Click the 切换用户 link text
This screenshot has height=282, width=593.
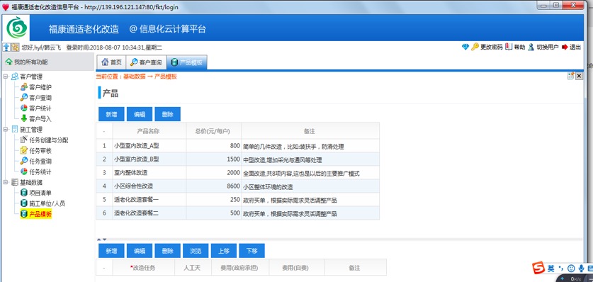coord(548,47)
